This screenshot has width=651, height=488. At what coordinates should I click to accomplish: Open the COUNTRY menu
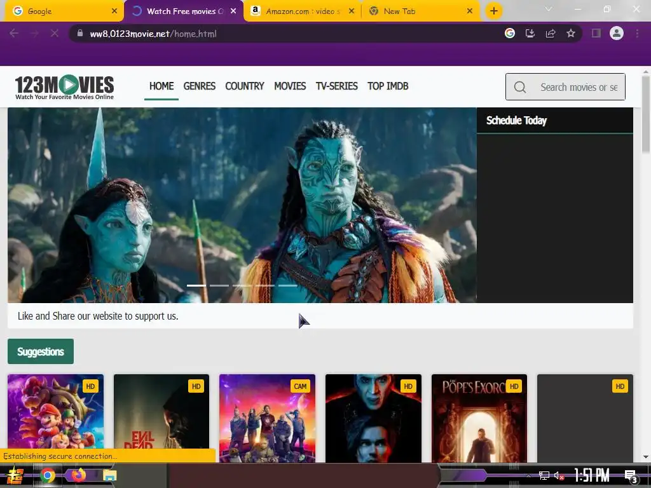[x=245, y=86]
